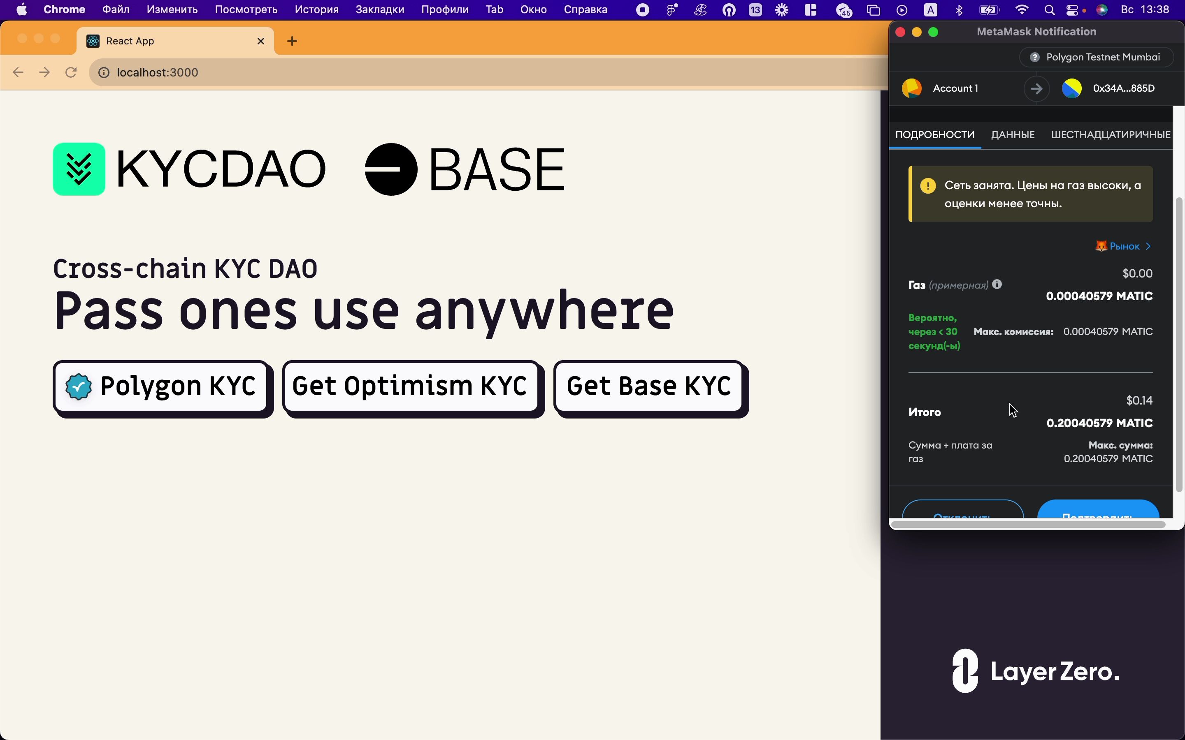Select the ПОДРОБНОСТИ tab in MetaMask
The height and width of the screenshot is (740, 1185).
coord(934,135)
